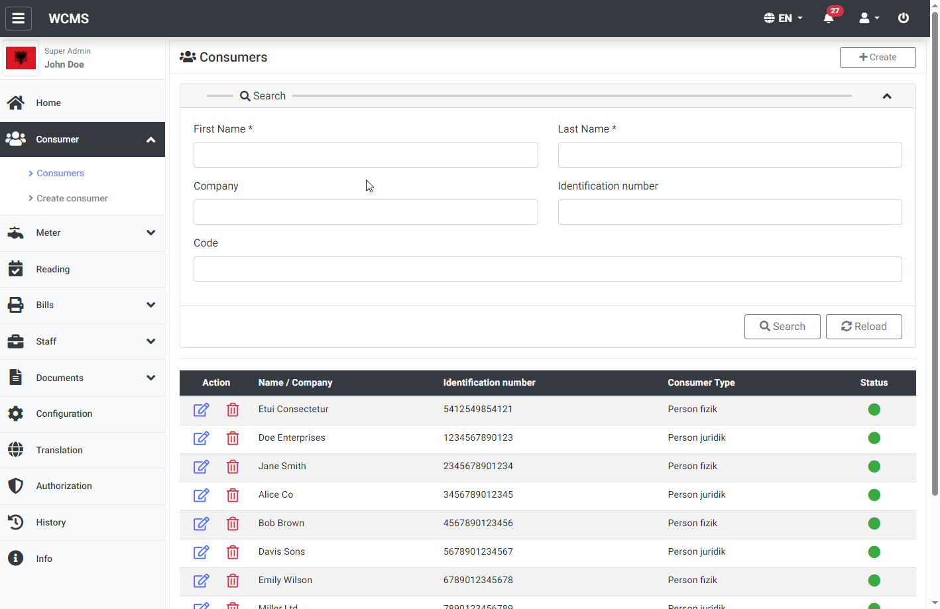
Task: Collapse the Consumer sidebar section
Action: pos(82,139)
